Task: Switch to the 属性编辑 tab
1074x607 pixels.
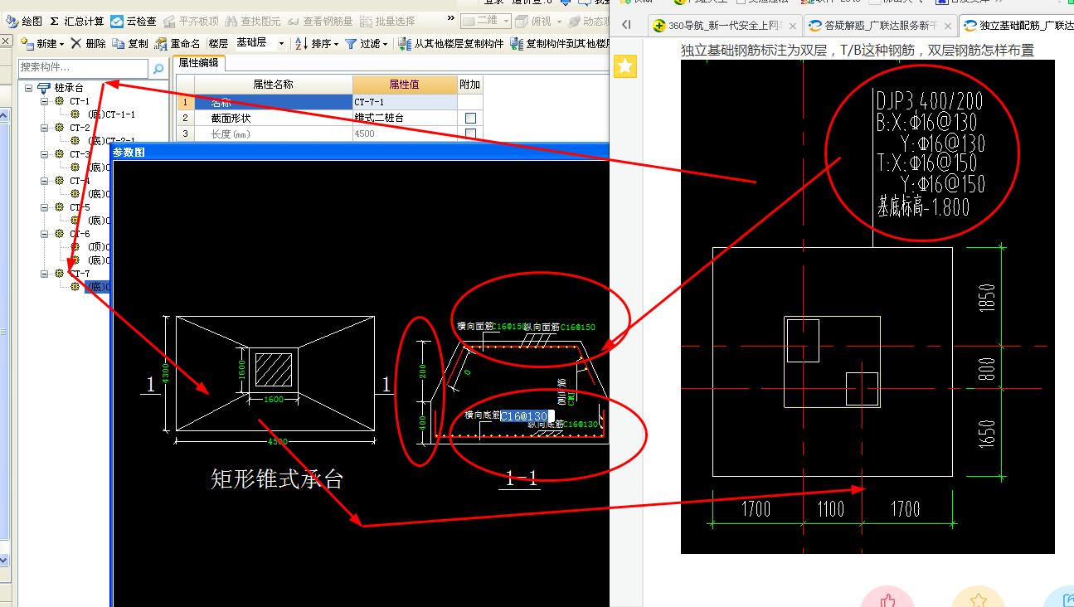Action: [199, 63]
